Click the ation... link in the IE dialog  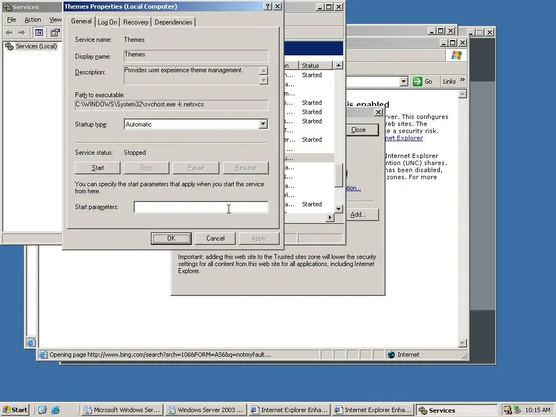tap(353, 188)
